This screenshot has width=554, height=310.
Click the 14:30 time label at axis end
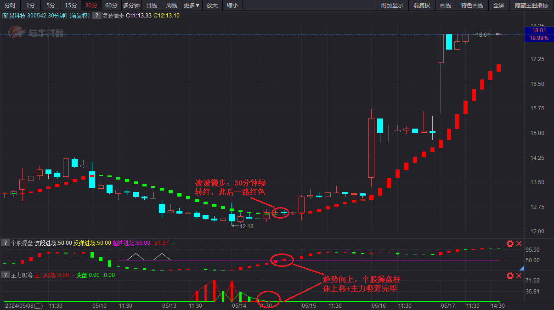(x=498, y=305)
